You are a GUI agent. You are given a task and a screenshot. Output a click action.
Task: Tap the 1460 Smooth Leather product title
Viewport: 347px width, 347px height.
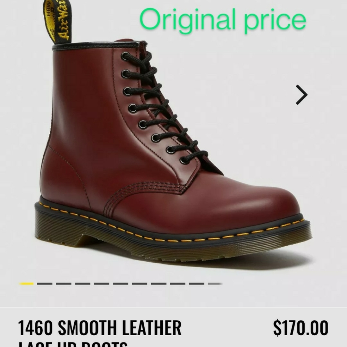coord(100,328)
